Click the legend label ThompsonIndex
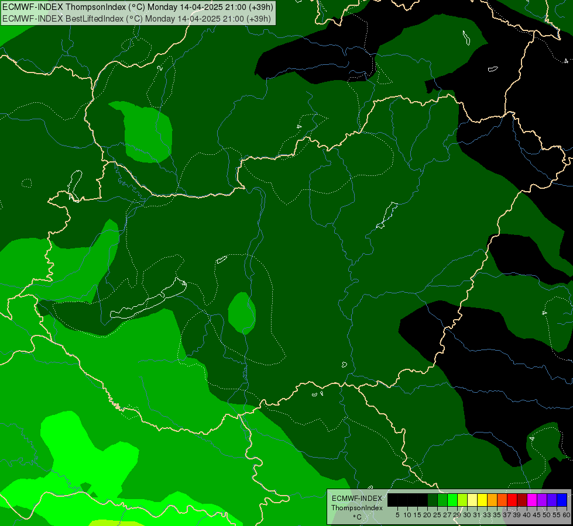 point(357,508)
